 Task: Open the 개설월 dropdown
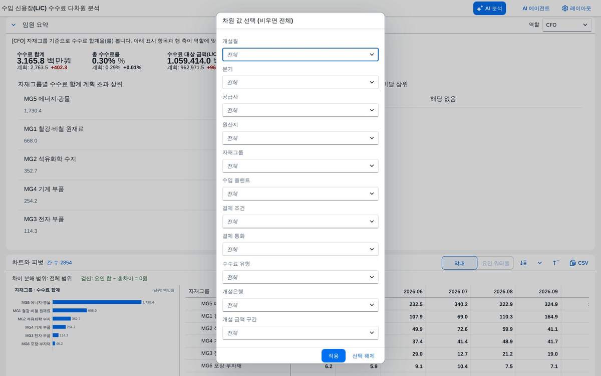click(300, 54)
